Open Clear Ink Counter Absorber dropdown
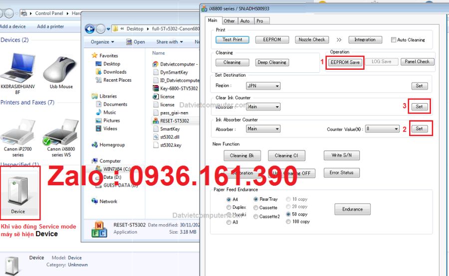Image resolution: width=449 pixels, height=276 pixels. (x=263, y=107)
